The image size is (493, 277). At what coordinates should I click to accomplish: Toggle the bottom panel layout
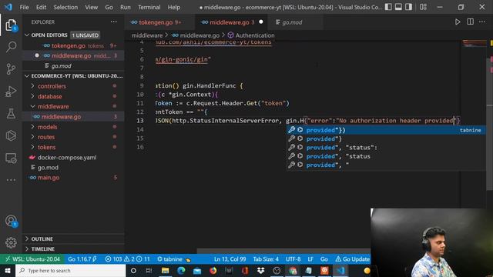(398, 7)
